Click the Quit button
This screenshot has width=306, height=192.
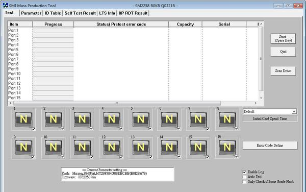click(x=283, y=52)
